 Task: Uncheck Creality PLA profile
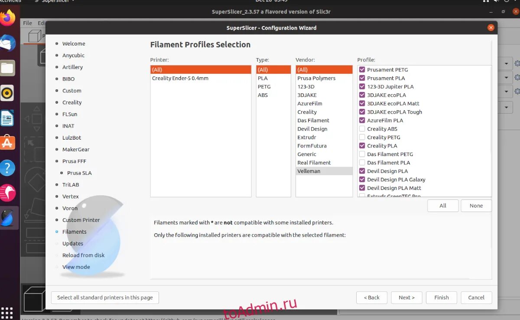362,146
